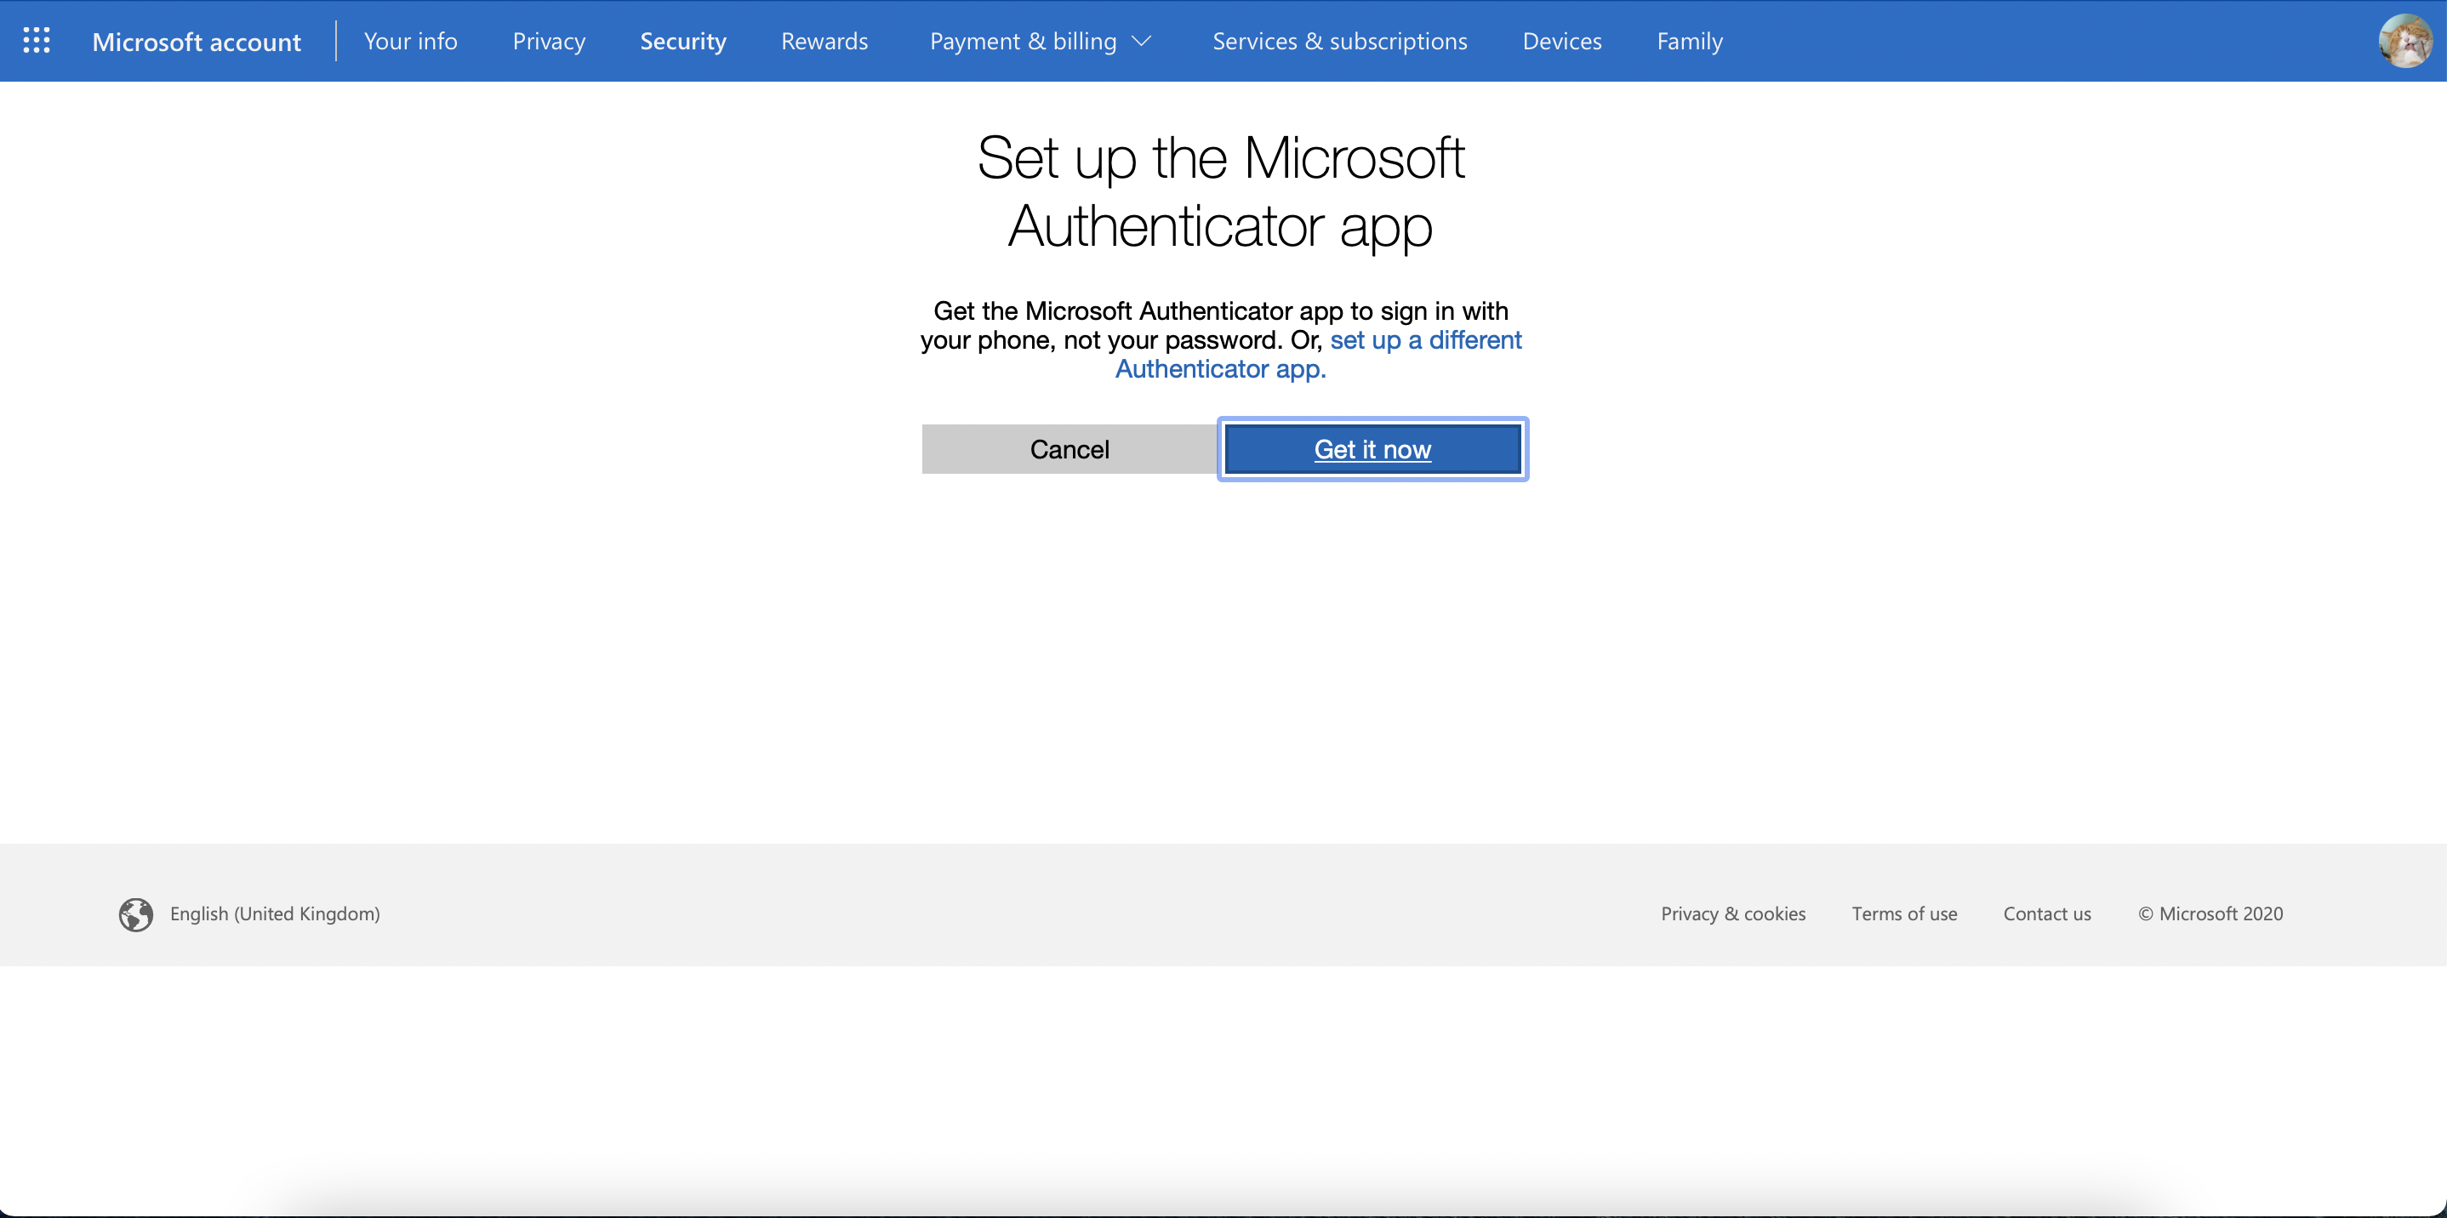Click the © Microsoft 2020 footer text
The width and height of the screenshot is (2447, 1218).
2210,913
